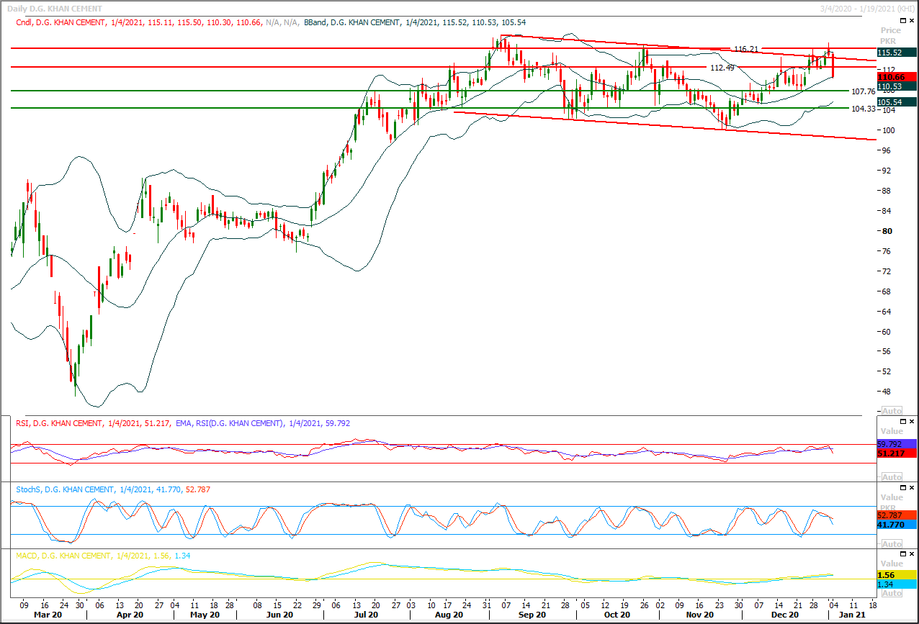Click the 104.33 support level label

[863, 109]
